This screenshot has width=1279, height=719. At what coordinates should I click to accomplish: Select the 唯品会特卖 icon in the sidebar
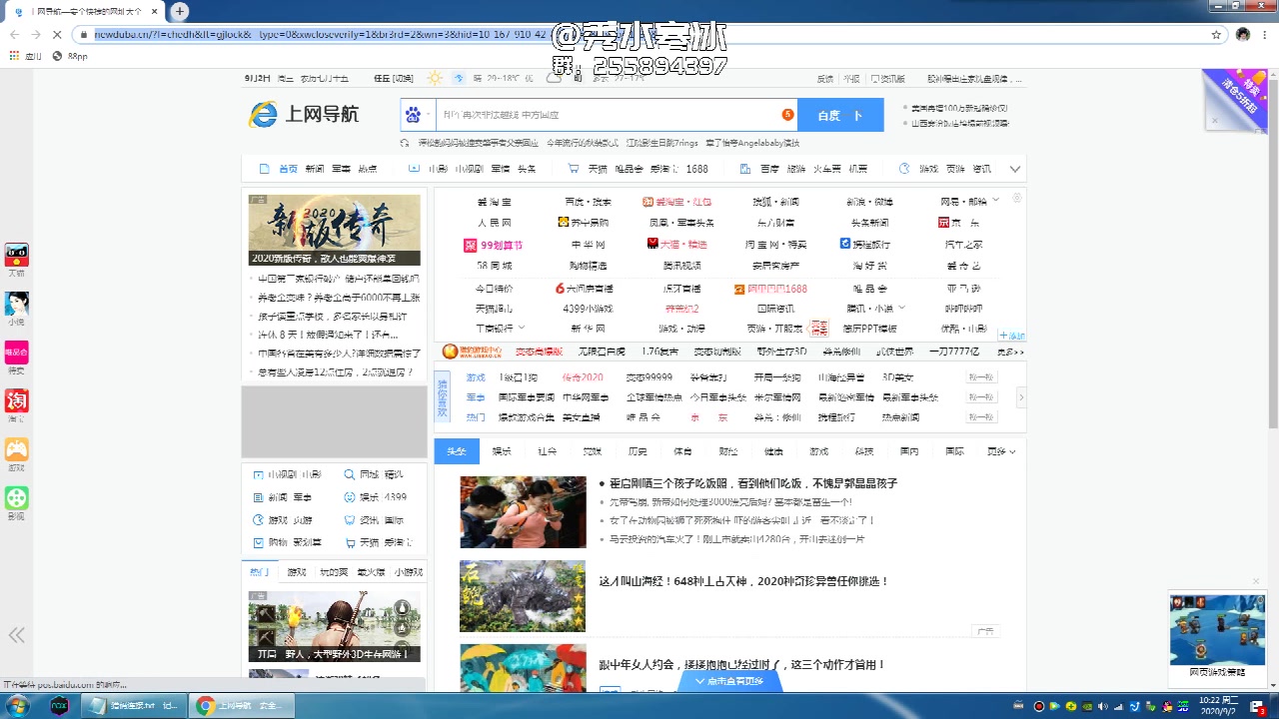point(15,348)
